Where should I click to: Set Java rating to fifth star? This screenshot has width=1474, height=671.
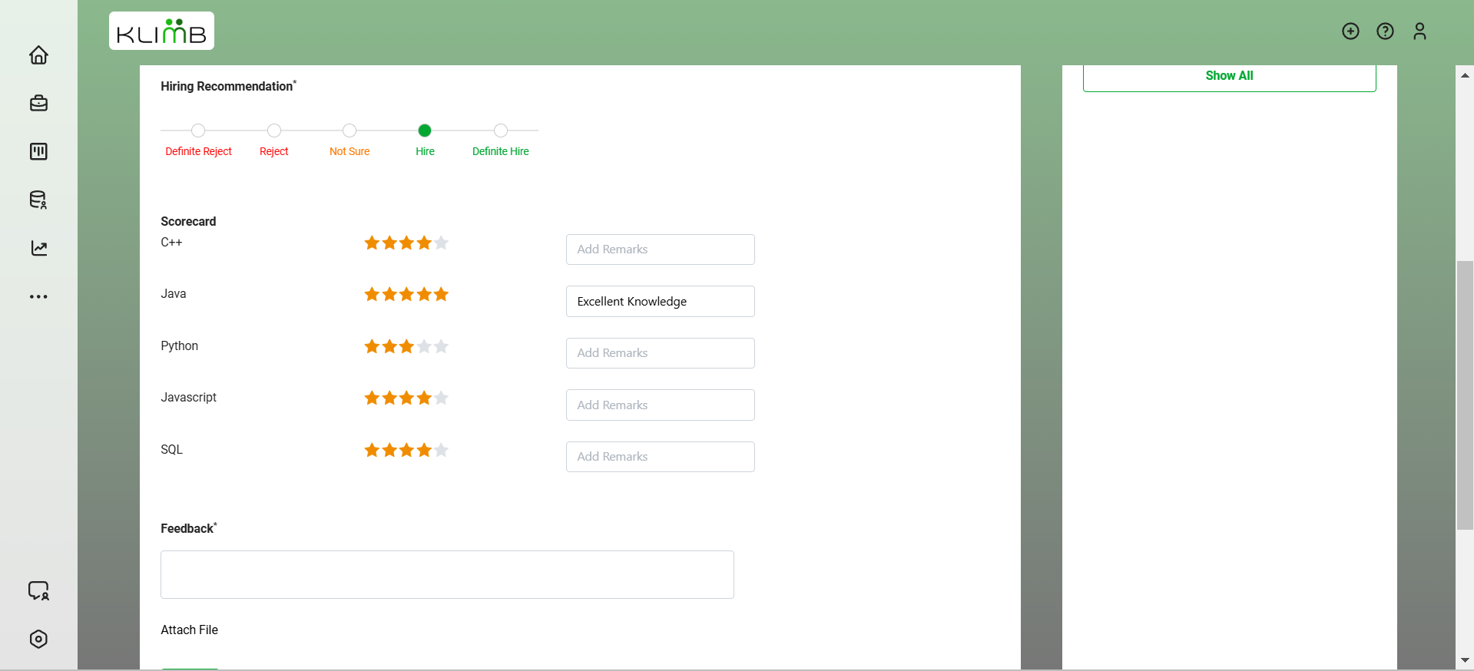coord(441,294)
